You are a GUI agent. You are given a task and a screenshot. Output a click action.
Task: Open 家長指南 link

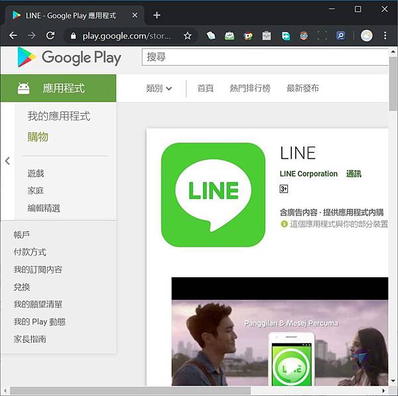pyautogui.click(x=30, y=339)
